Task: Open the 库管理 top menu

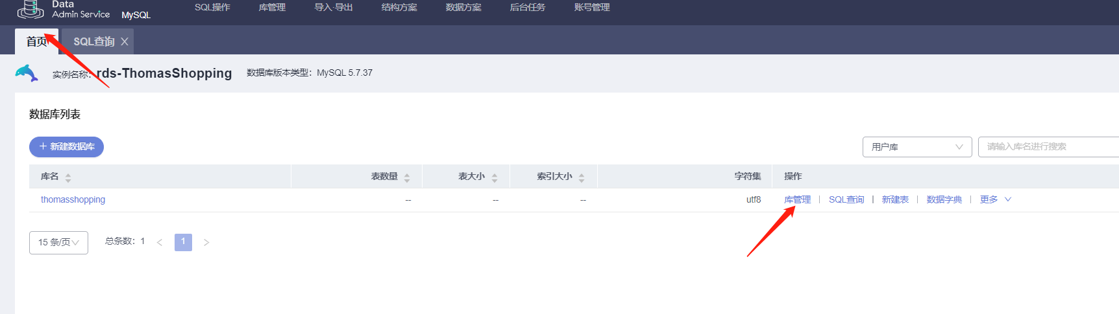Action: coord(272,7)
